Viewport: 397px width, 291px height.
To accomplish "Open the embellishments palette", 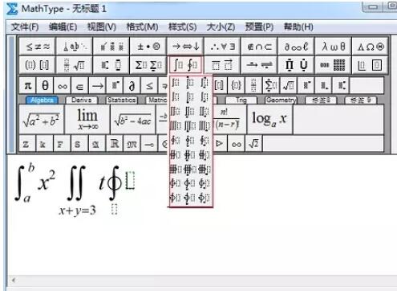I will [111, 47].
